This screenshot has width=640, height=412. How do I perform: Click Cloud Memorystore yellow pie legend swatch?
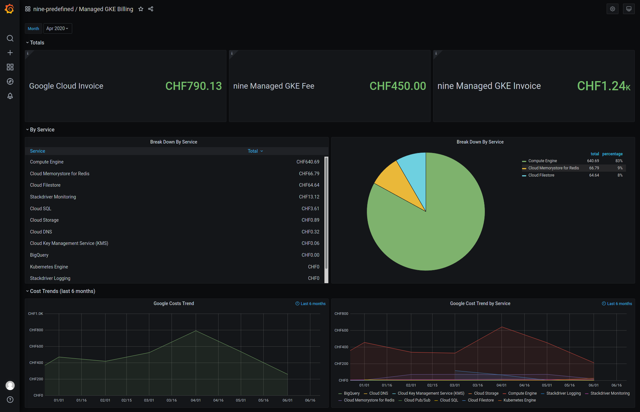click(524, 168)
